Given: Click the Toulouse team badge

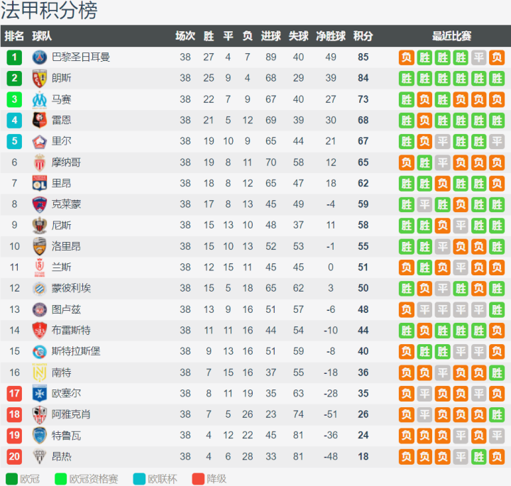Looking at the screenshot, I should [x=39, y=309].
